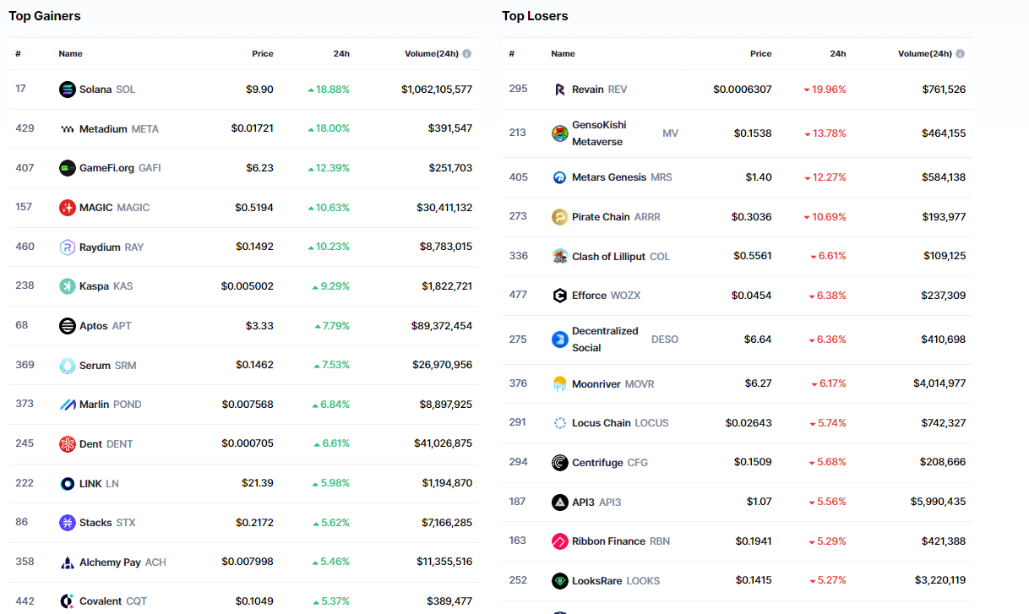The width and height of the screenshot is (1029, 614).
Task: Click the Alchemy Pay coin logo
Action: tap(68, 562)
